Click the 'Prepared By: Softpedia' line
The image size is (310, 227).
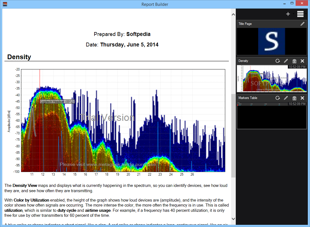point(122,34)
